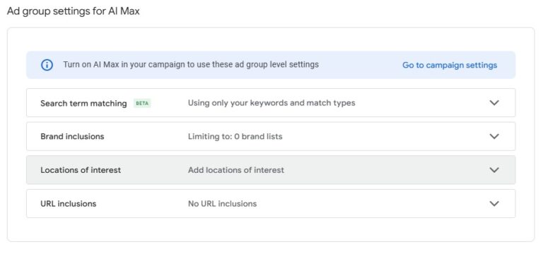Select the Locations of interest row label
543x254 pixels.
(81, 170)
